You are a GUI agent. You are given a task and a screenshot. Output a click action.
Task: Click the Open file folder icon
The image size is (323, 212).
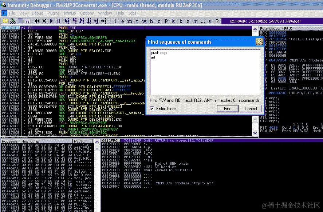(5, 21)
